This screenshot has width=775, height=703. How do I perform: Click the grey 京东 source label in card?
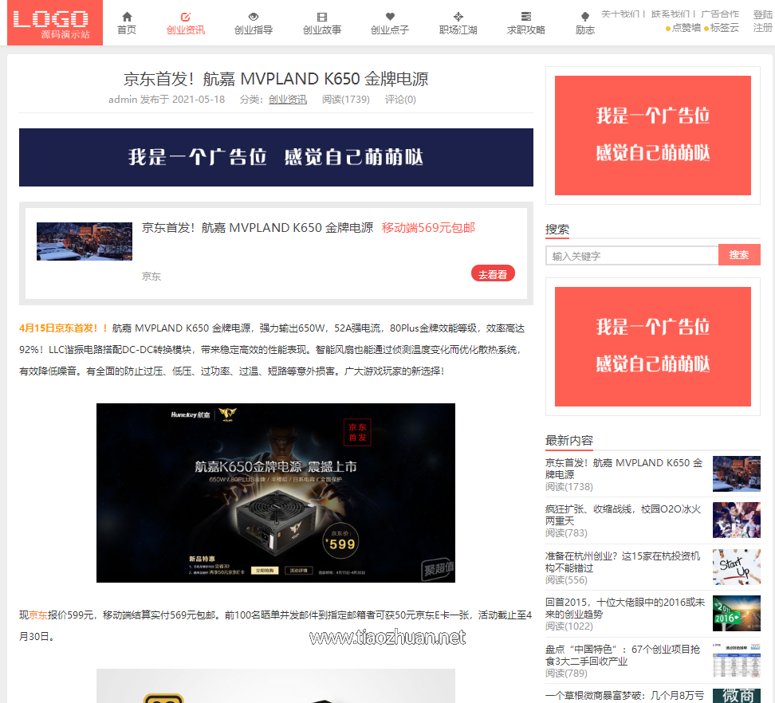point(151,276)
